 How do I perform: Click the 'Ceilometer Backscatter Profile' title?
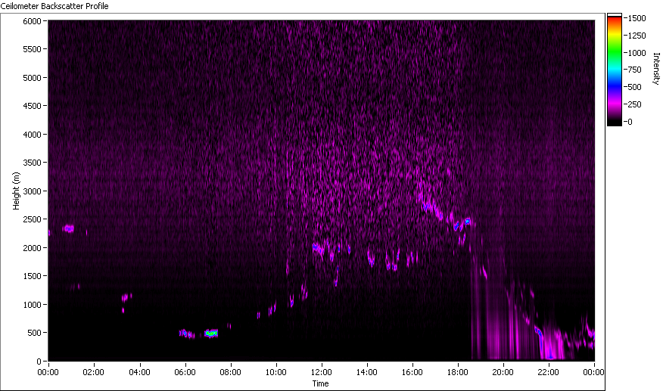[x=54, y=6]
